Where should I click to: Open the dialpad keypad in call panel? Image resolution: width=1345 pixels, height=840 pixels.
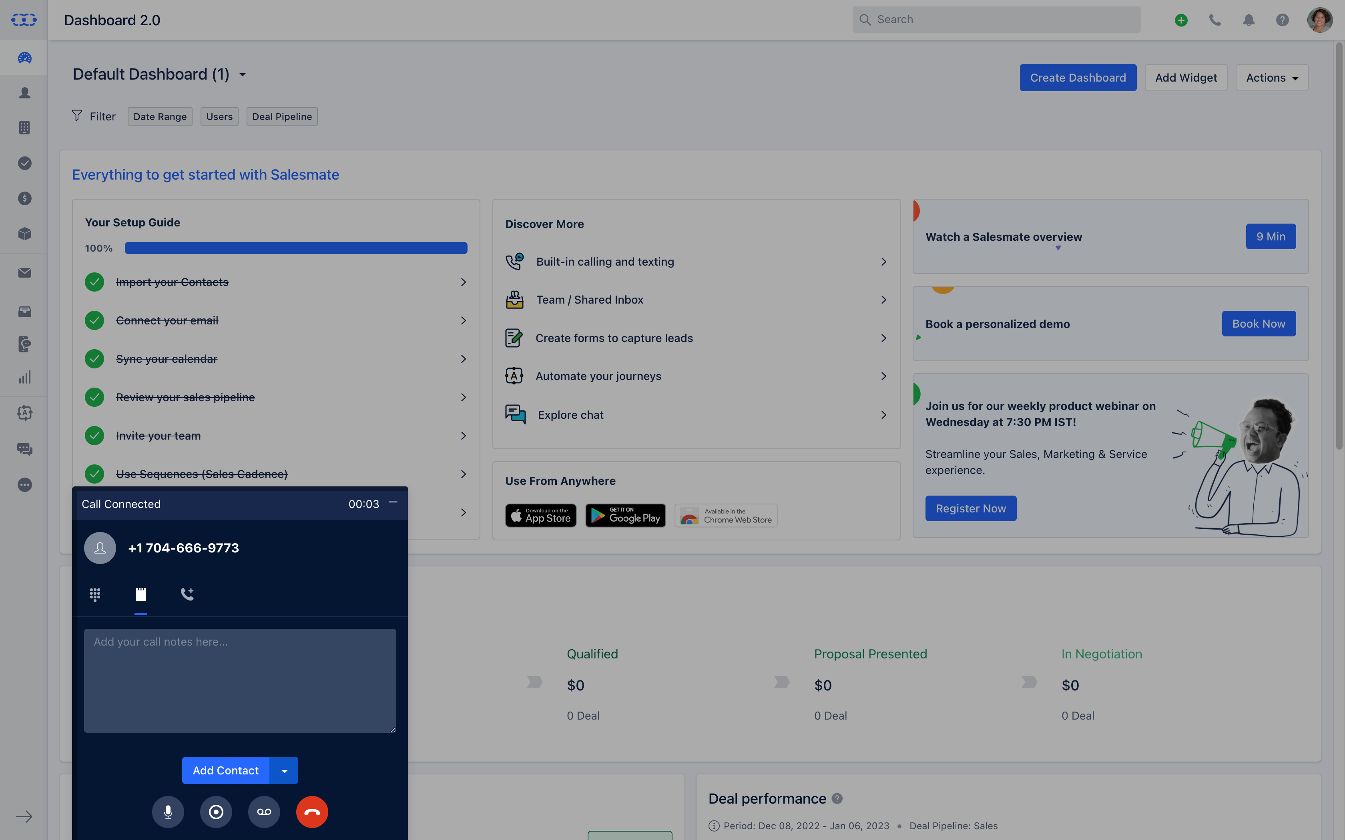coord(95,594)
